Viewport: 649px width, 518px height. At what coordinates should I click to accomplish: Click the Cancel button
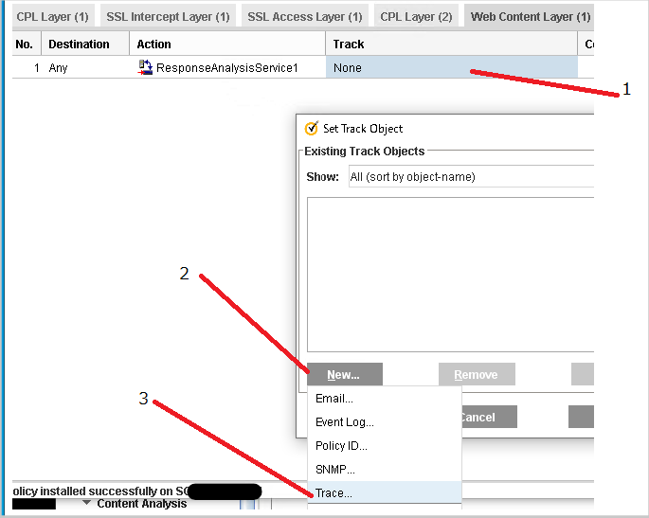pos(489,417)
